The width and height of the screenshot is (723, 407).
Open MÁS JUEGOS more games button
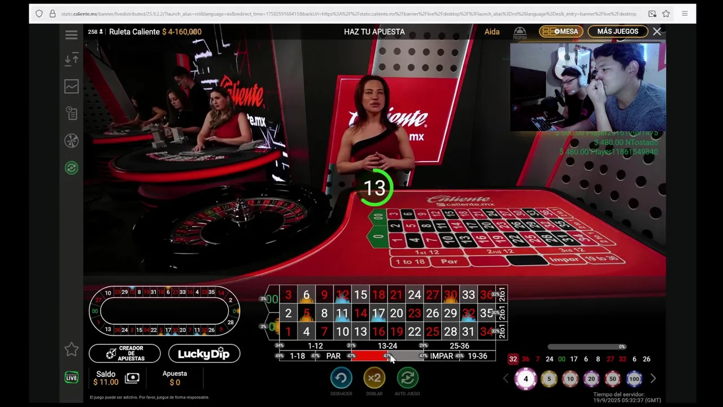coord(617,32)
